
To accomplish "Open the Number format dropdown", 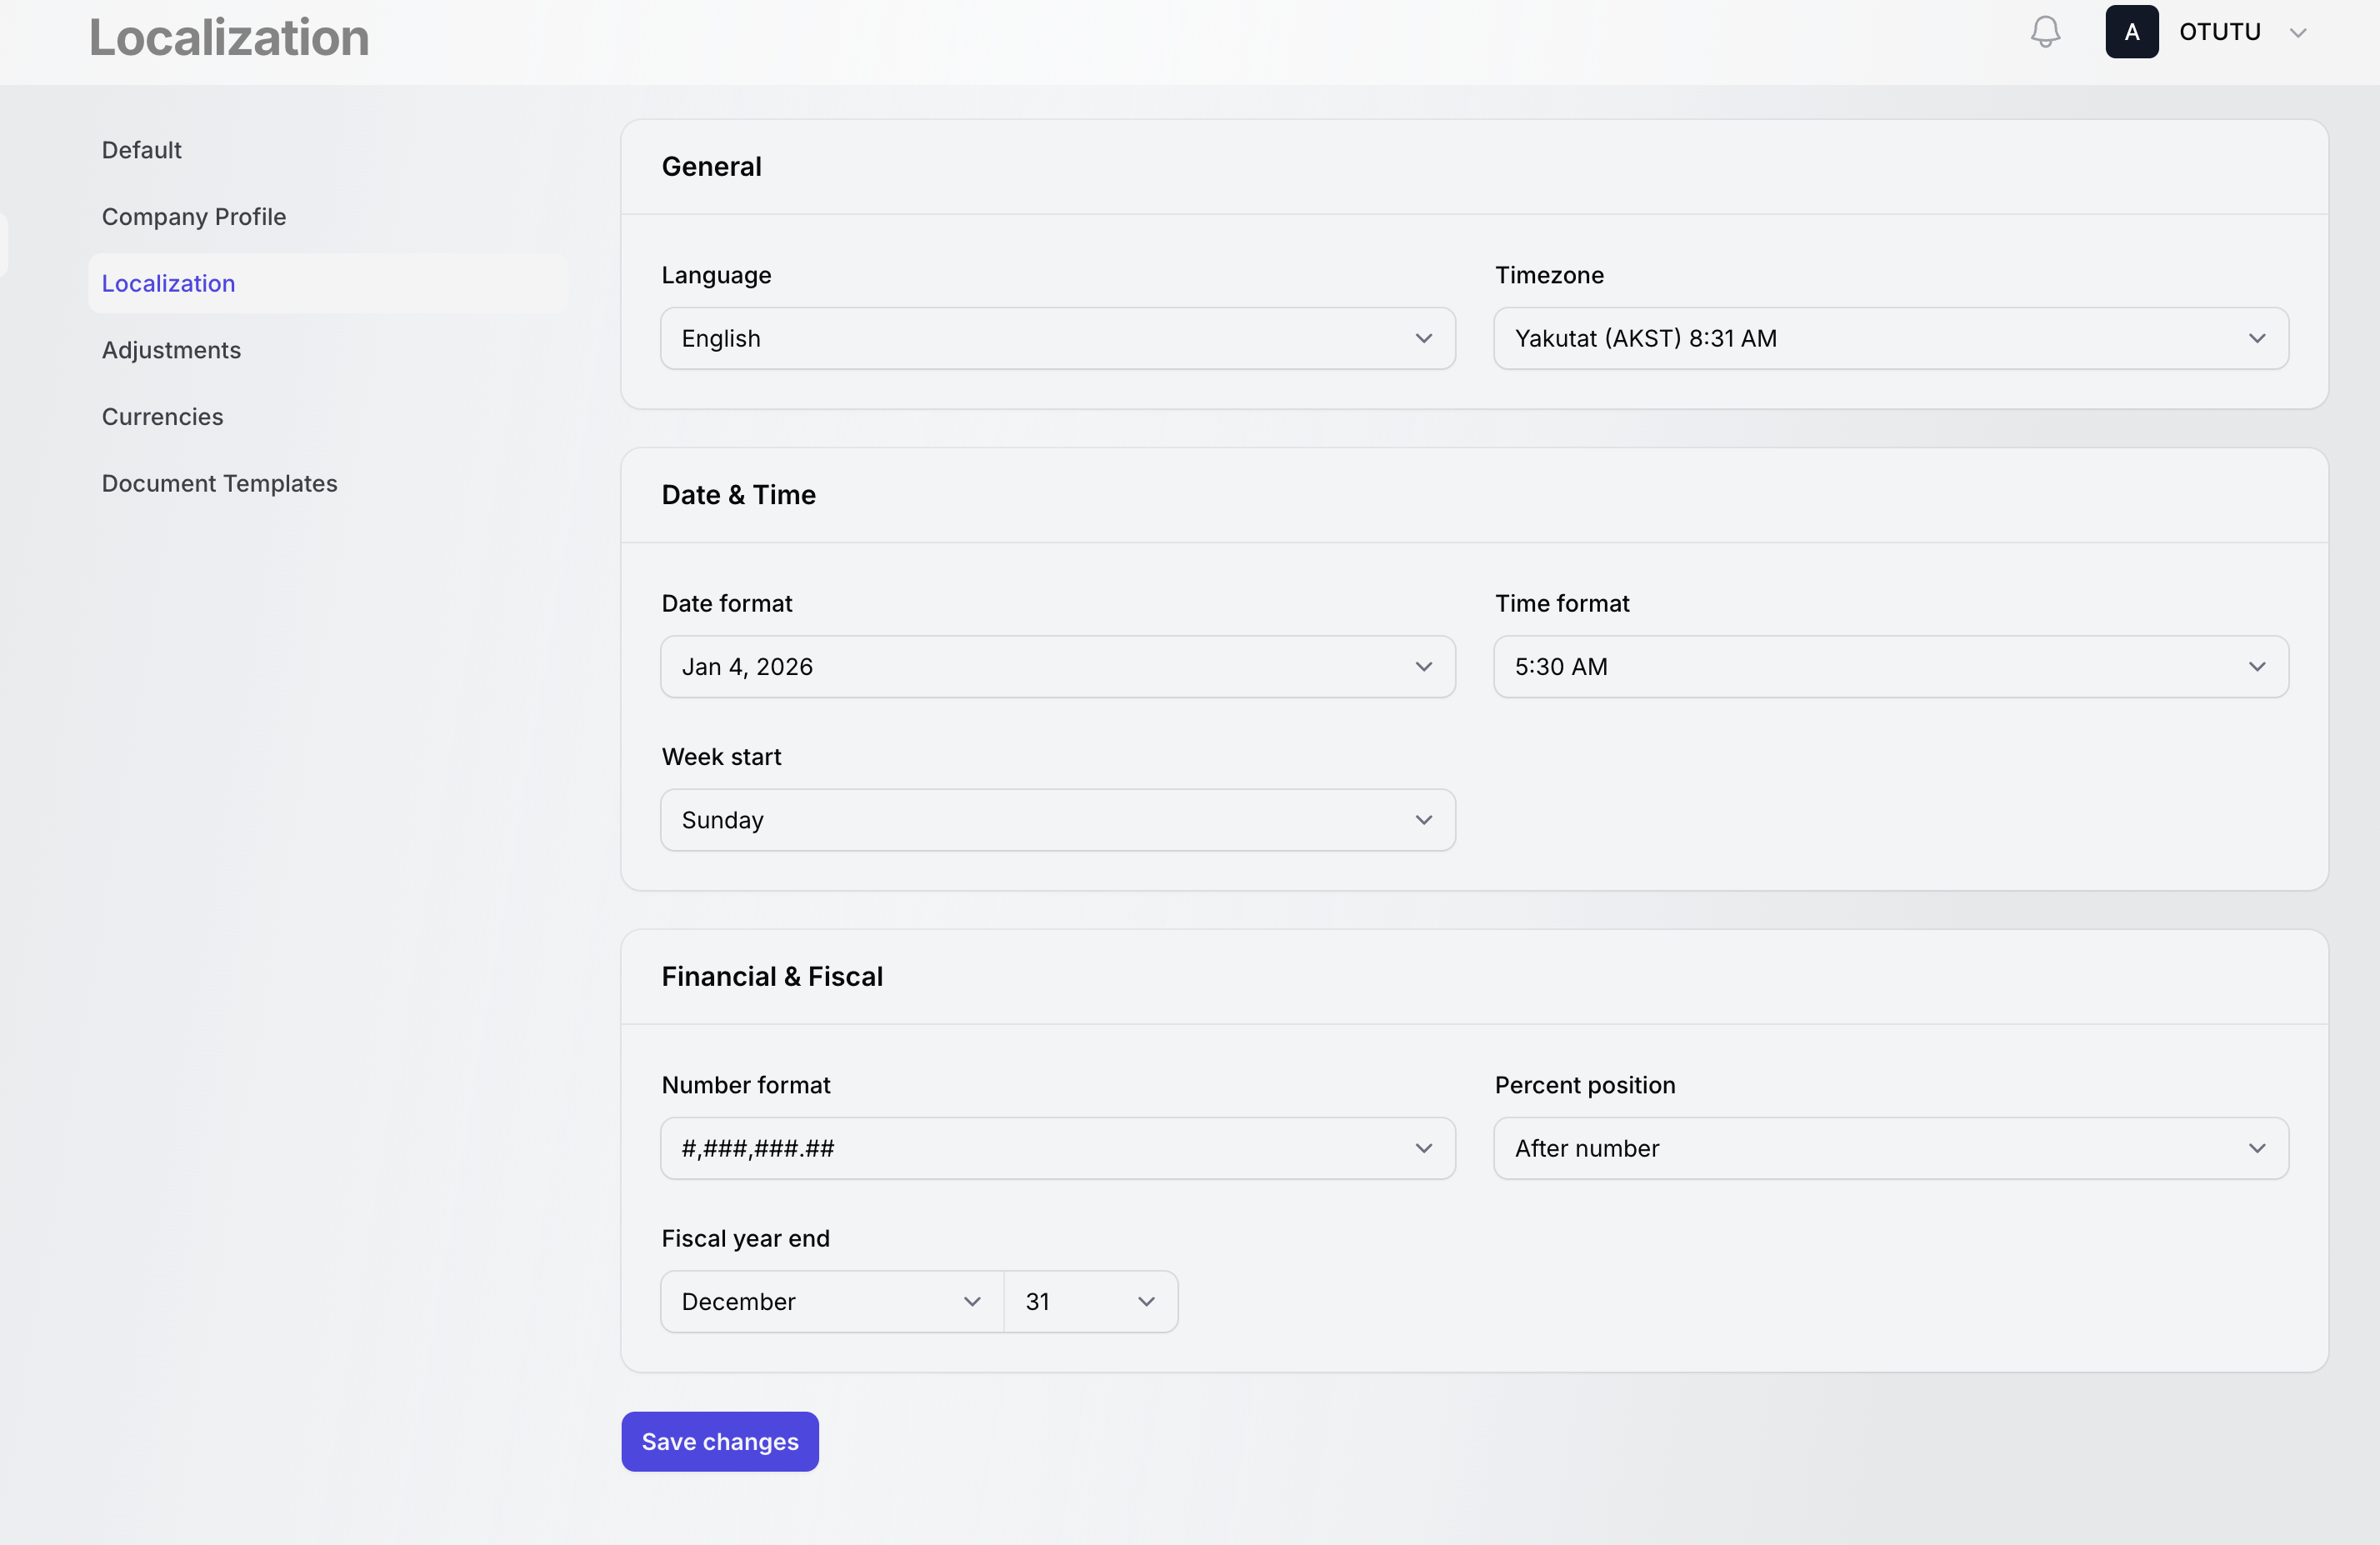I will (x=1057, y=1148).
